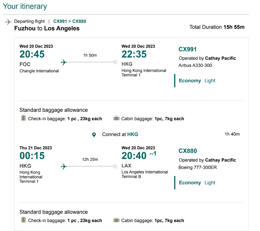Click the first cabin baggage bag icon
The width and height of the screenshot is (260, 231).
116,118
